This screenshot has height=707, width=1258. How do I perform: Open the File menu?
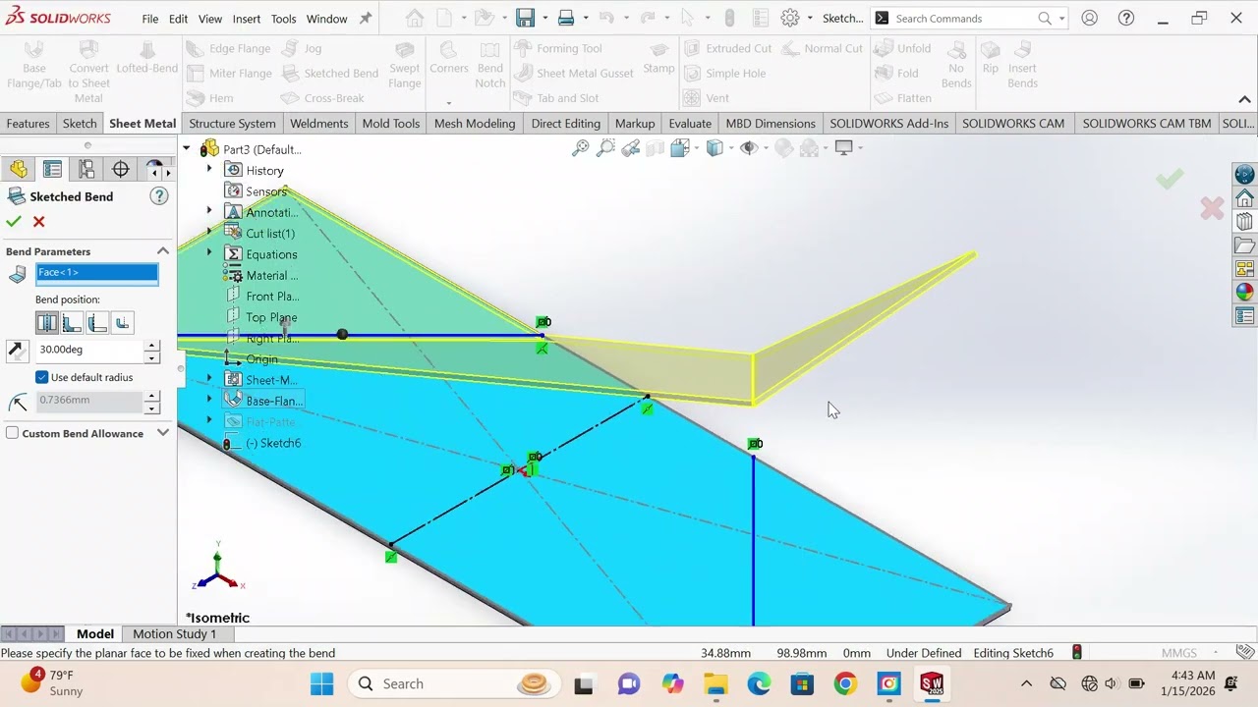click(149, 19)
